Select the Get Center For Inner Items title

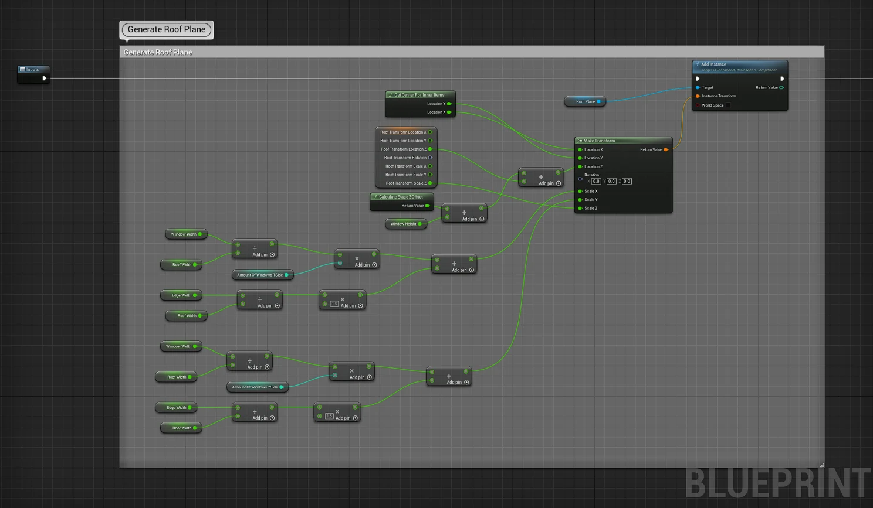pos(420,95)
